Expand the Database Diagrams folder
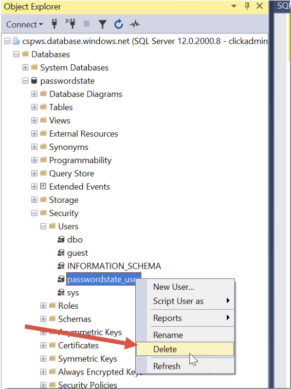 coord(34,94)
